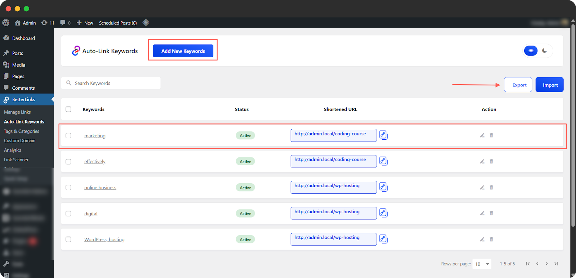576x278 pixels.
Task: Open comments bubble in admin bar
Action: pos(65,23)
